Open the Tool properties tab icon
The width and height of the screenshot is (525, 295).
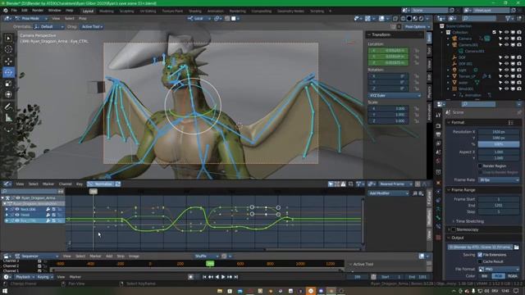pyautogui.click(x=438, y=115)
